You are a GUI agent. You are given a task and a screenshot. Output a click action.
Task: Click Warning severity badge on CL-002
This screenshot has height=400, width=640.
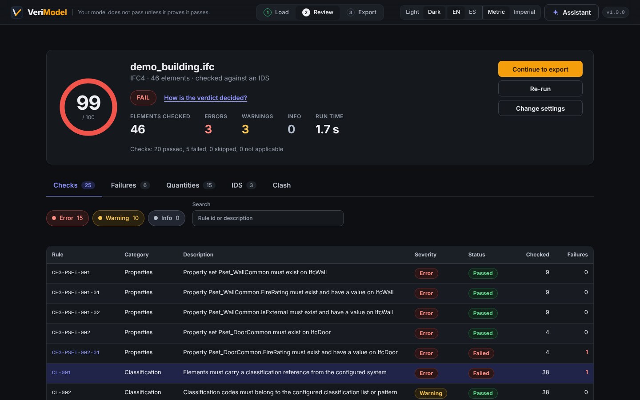(x=431, y=393)
